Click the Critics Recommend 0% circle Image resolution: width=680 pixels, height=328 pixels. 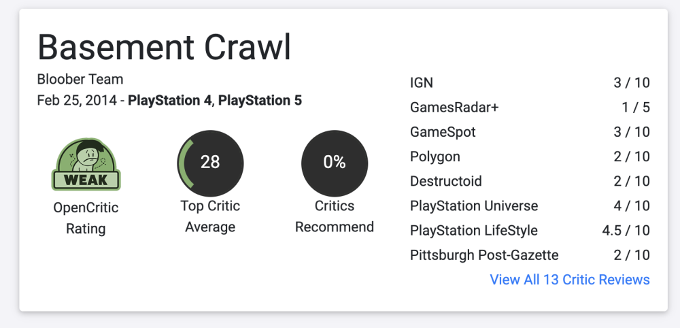pos(335,162)
